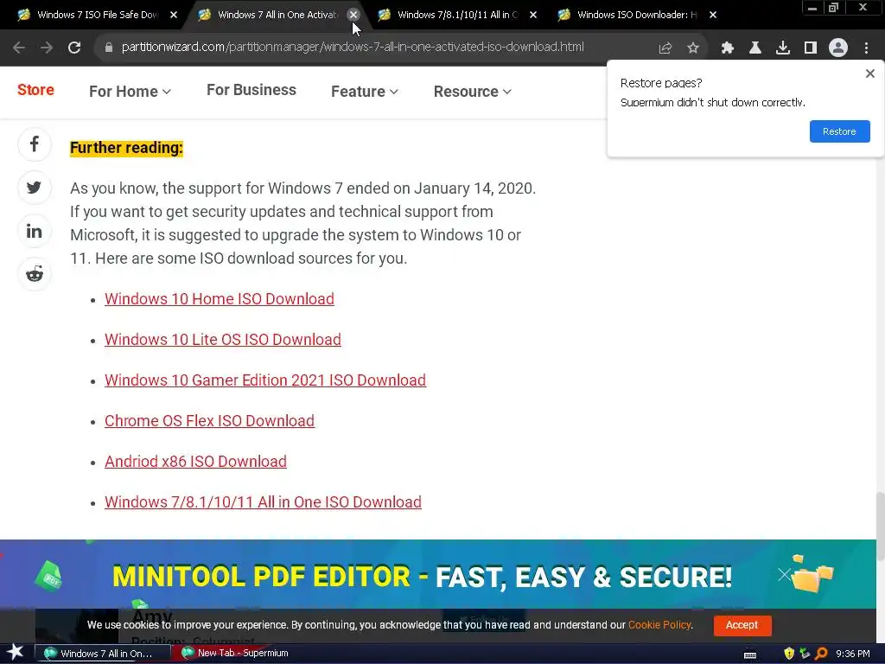
Task: Open the Store menu link
Action: [35, 90]
